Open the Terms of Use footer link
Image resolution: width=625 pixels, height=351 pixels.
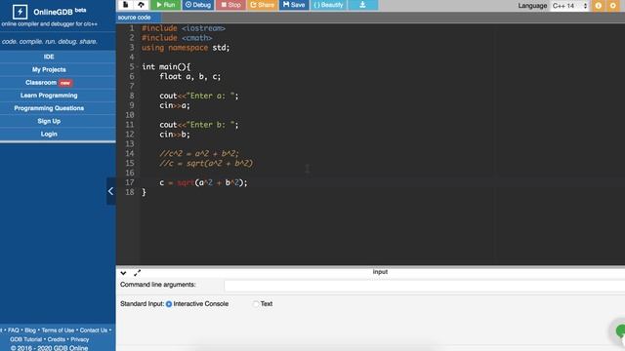[58, 331]
